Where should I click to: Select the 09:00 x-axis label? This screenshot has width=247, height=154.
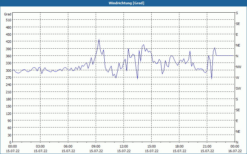(96, 147)
